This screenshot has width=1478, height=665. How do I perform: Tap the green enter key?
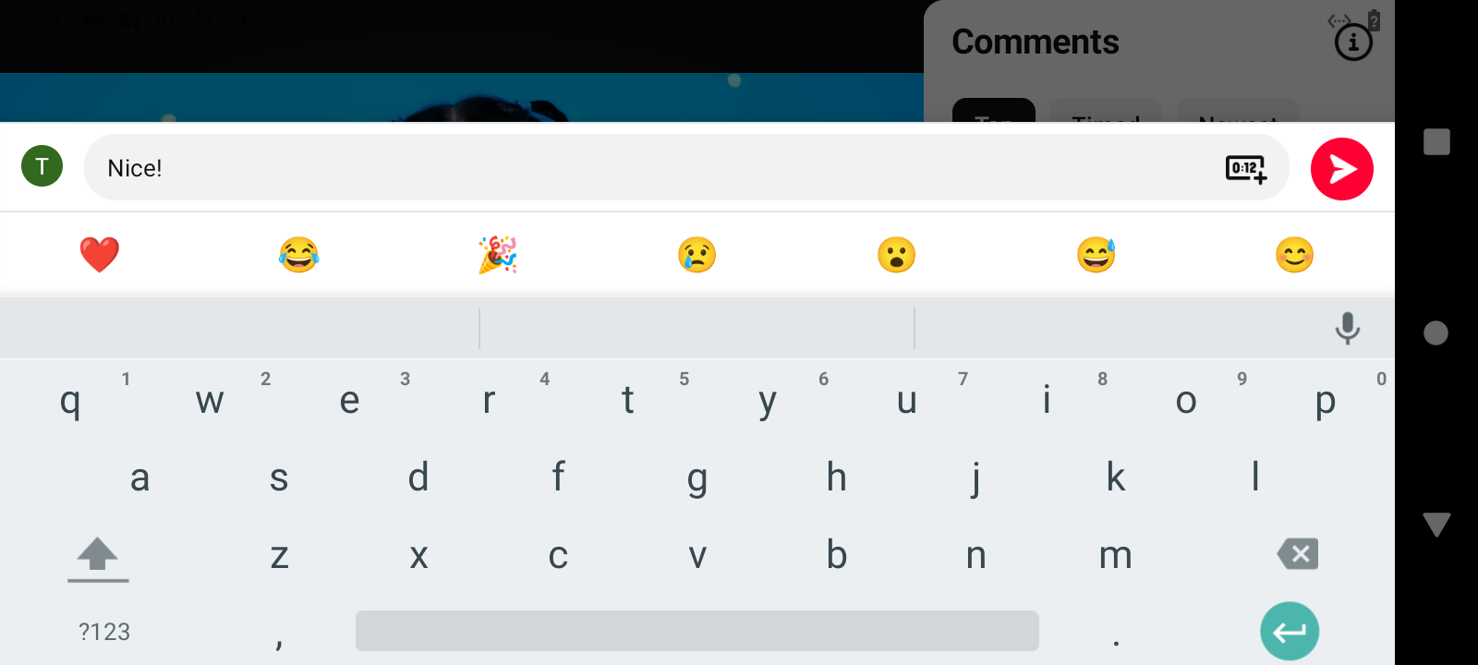[x=1290, y=631]
